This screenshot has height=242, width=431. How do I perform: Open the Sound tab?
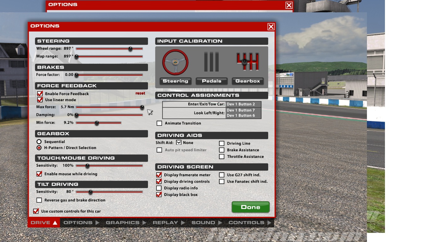tap(203, 222)
